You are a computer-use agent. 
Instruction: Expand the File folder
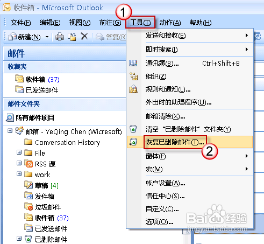tap(19, 152)
